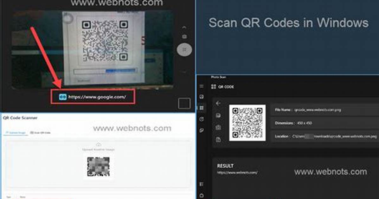Screen dimensions: 379x199
Task: Click the QR CODE header grid icon
Action: pyautogui.click(x=214, y=87)
